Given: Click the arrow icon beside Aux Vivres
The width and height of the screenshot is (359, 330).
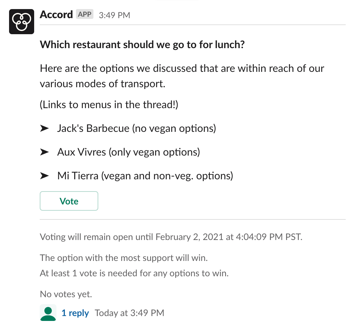Looking at the screenshot, I should tap(45, 152).
